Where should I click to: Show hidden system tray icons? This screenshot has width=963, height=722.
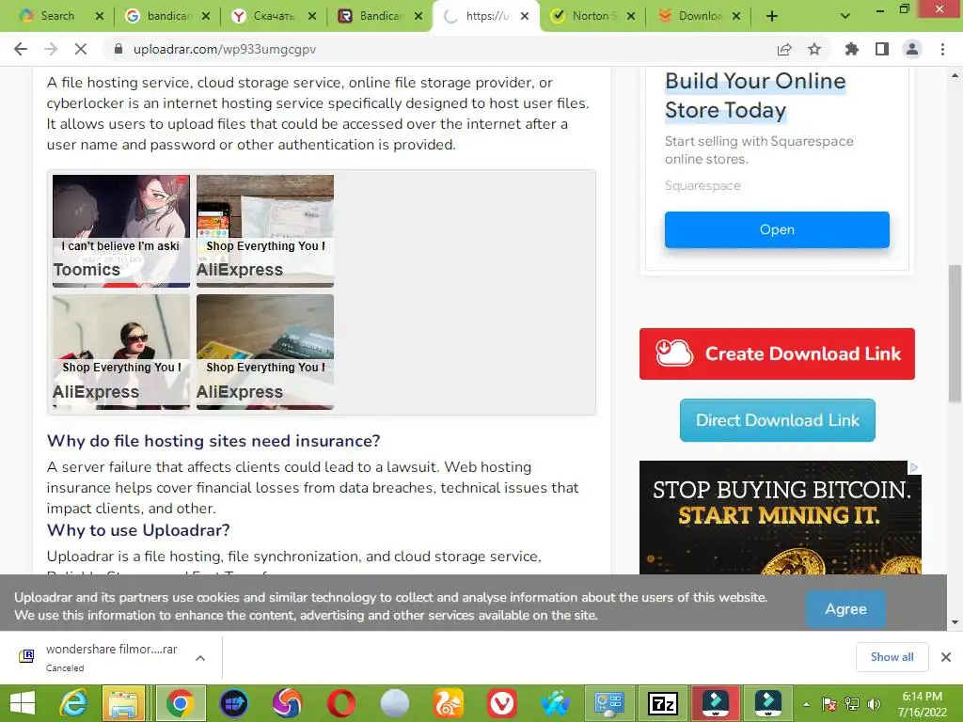click(806, 703)
